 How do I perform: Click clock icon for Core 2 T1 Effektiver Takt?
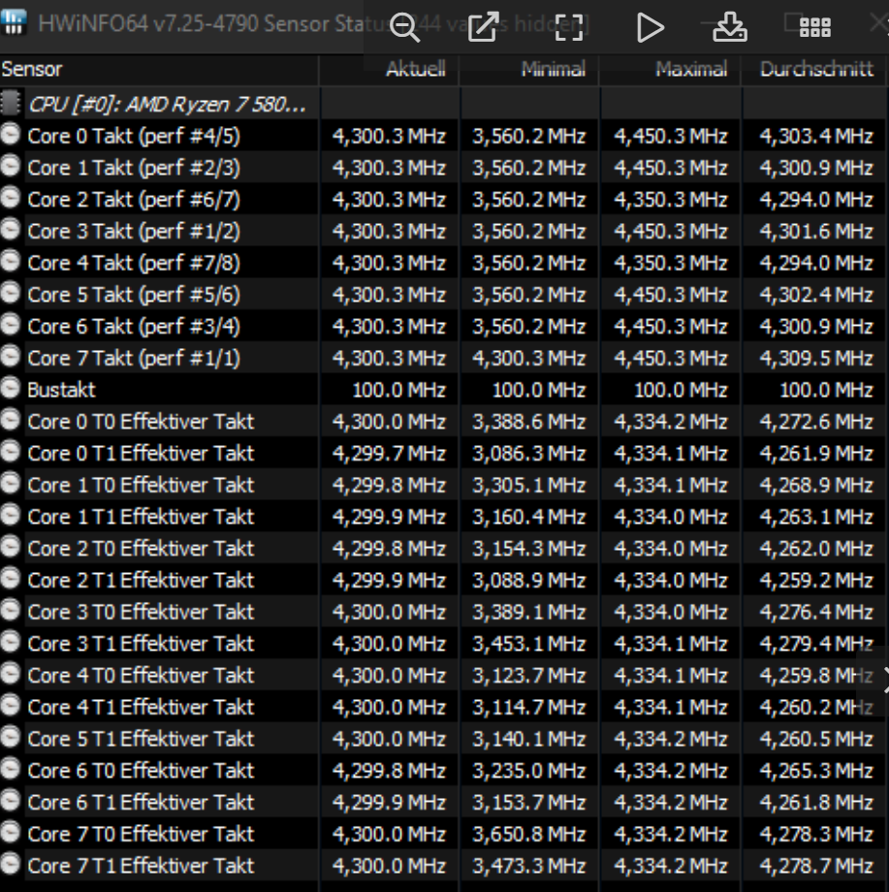[11, 579]
